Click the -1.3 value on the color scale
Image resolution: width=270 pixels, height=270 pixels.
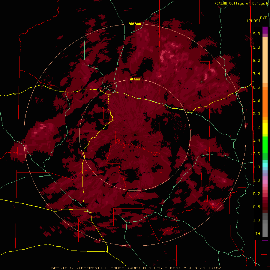pyautogui.click(x=255, y=220)
